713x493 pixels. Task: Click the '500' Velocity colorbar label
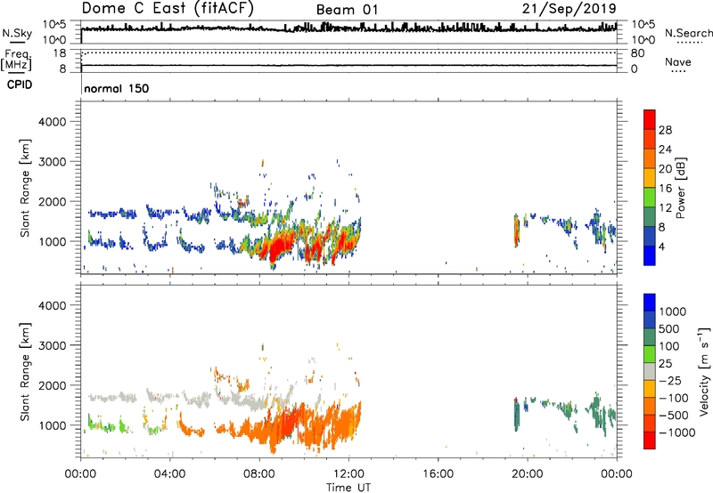[x=671, y=329]
